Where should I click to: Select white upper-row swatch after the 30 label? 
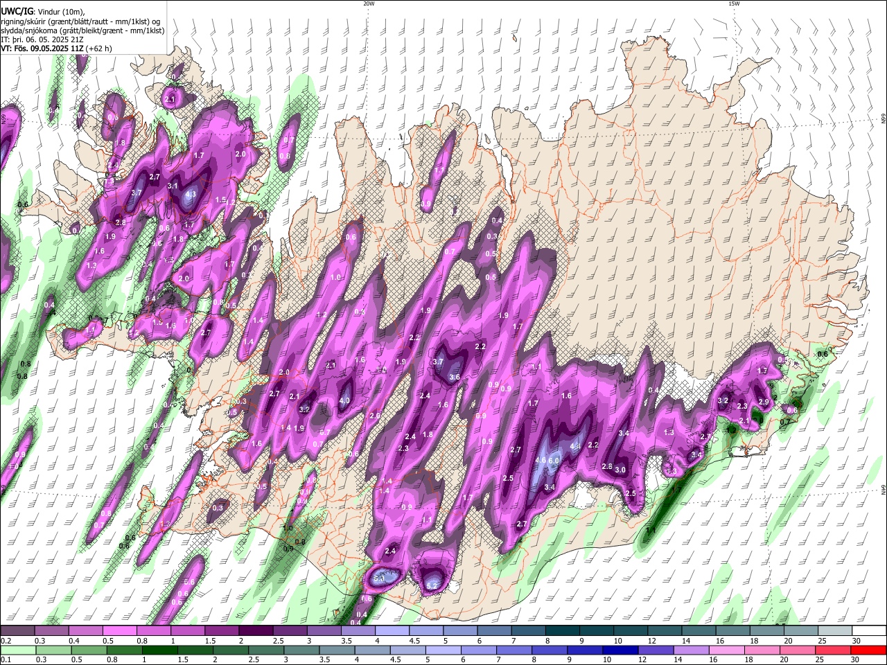tap(870, 631)
